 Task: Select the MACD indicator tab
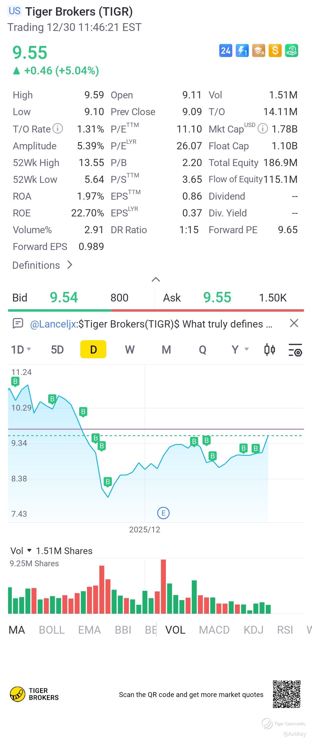(214, 630)
